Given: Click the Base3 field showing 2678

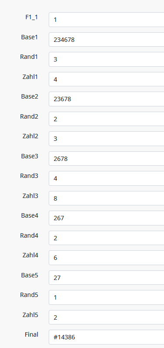Looking at the screenshot, I should pos(107,159).
